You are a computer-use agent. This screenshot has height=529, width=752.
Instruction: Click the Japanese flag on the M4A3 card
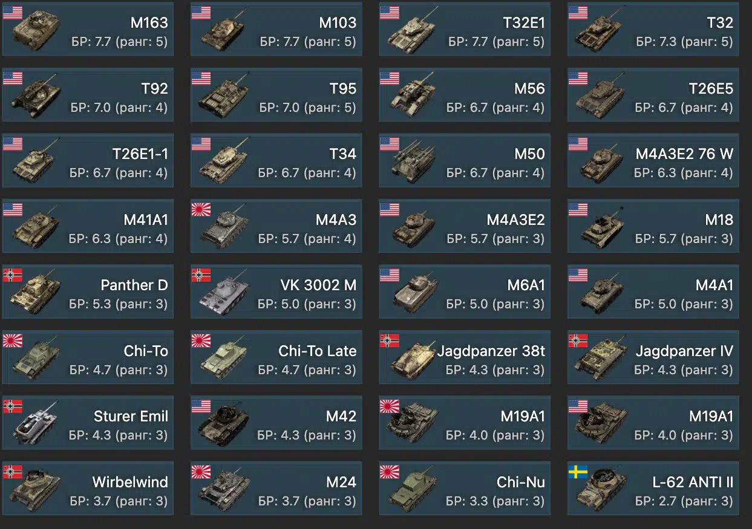[201, 209]
